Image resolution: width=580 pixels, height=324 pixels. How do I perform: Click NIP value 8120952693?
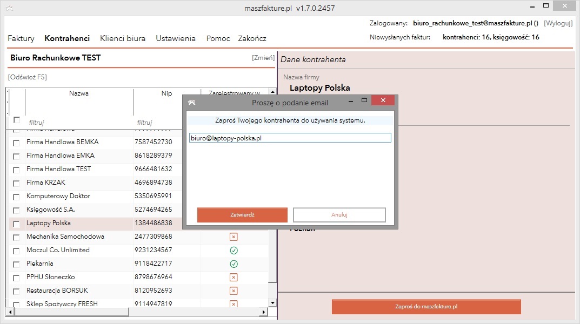(153, 291)
